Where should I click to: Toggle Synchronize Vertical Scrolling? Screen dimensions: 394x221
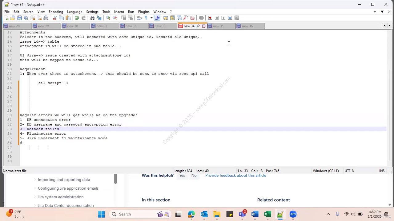[x=123, y=18]
